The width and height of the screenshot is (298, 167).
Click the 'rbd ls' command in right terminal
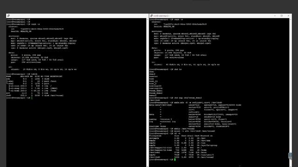(x=178, y=69)
